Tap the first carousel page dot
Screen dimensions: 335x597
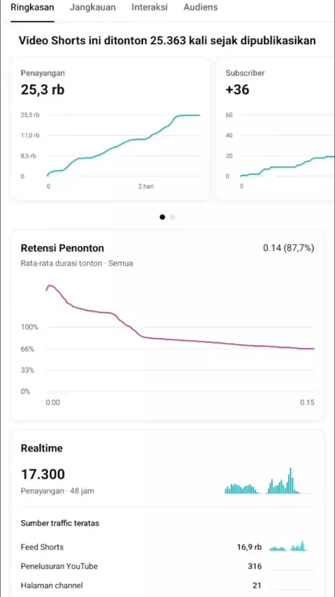tap(163, 217)
